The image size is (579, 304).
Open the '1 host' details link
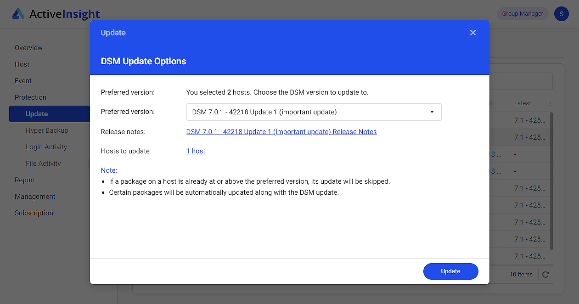(x=196, y=151)
